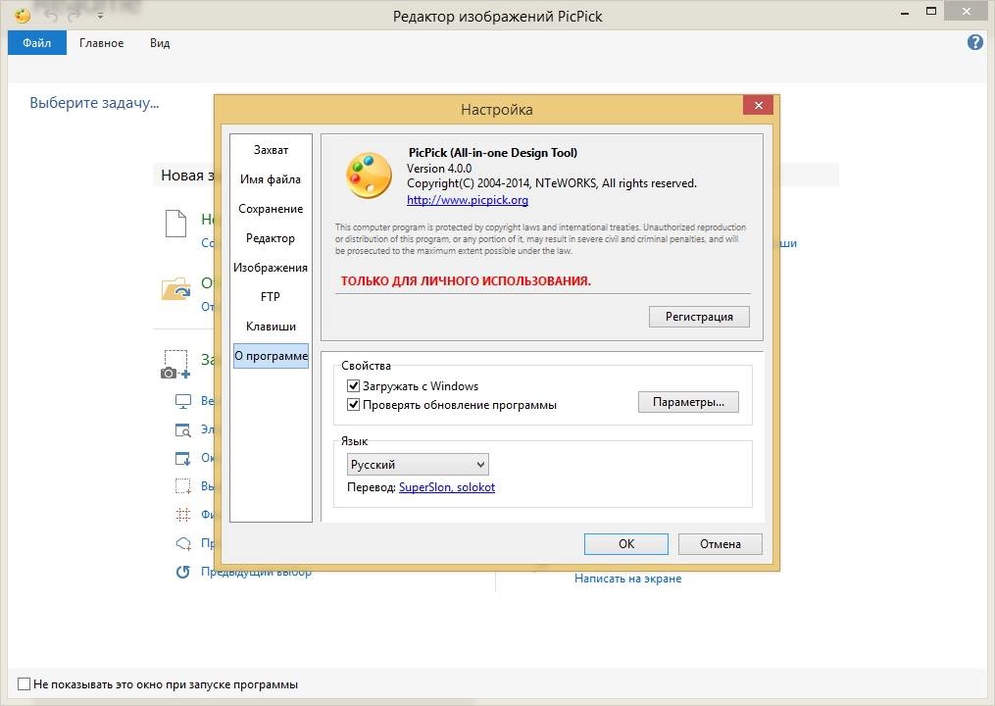Viewport: 995px width, 706px height.
Task: Click the dashed rectangle region capture icon
Action: click(182, 486)
